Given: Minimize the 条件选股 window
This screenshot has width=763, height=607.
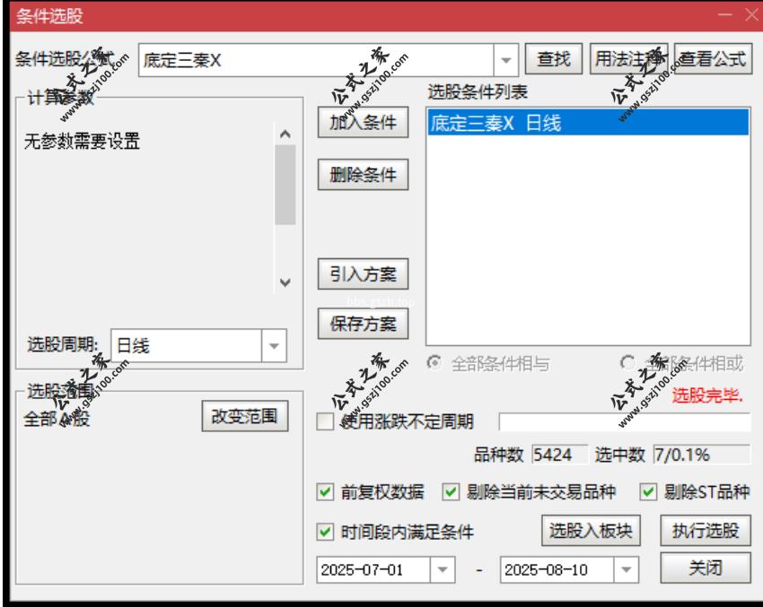Looking at the screenshot, I should (x=724, y=14).
